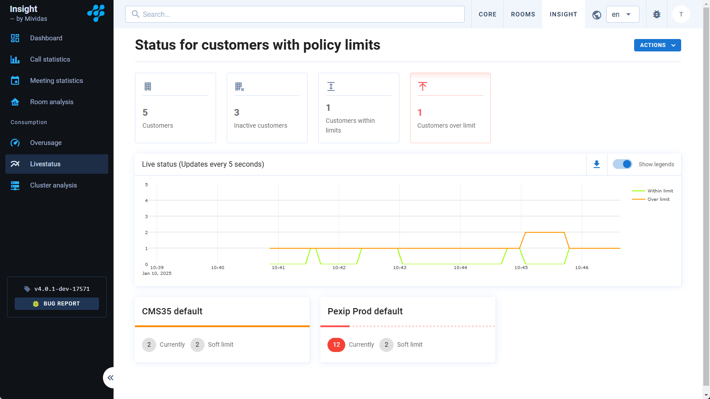This screenshot has height=399, width=710.
Task: Select the INSIGHT tab
Action: (x=564, y=14)
